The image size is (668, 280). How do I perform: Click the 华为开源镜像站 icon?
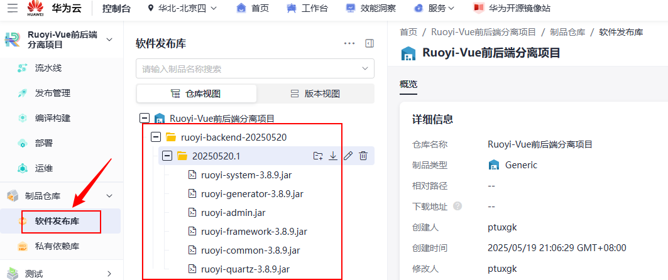click(479, 8)
